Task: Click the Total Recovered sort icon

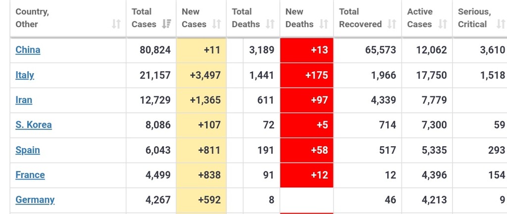Action: pos(392,24)
